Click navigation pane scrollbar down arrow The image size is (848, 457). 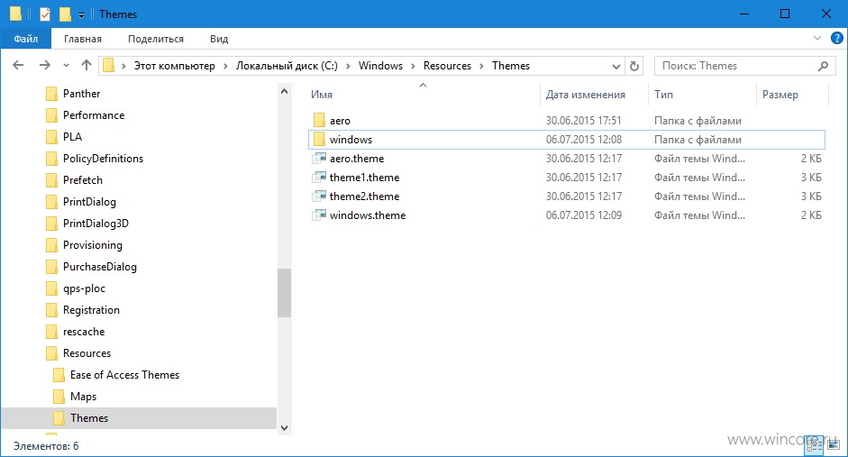click(x=285, y=427)
